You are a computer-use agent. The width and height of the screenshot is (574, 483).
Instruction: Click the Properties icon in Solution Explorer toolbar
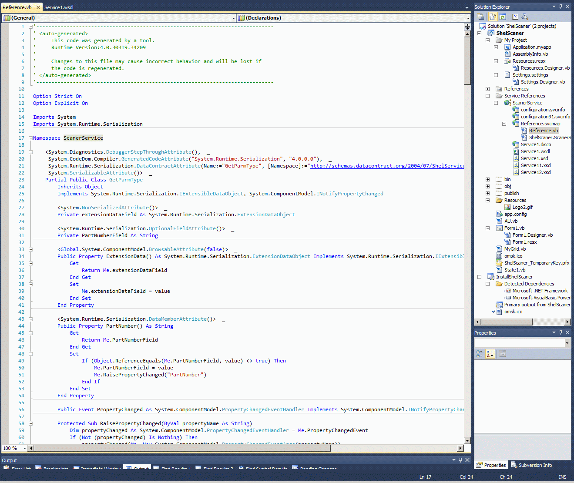480,17
